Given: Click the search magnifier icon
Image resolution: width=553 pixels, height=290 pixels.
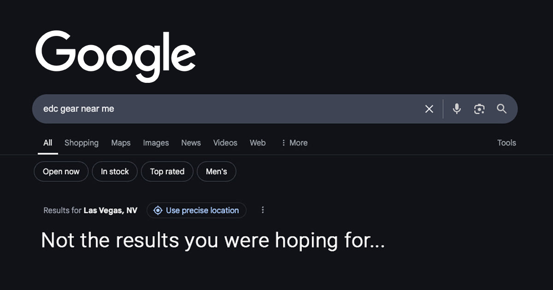Looking at the screenshot, I should (502, 109).
